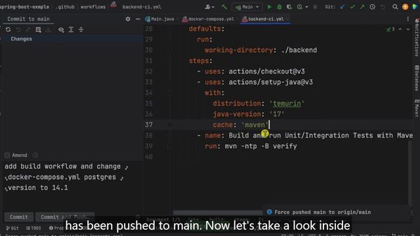The height and width of the screenshot is (236, 420).
Task: Click the java-version '17' value
Action: pyautogui.click(x=277, y=114)
